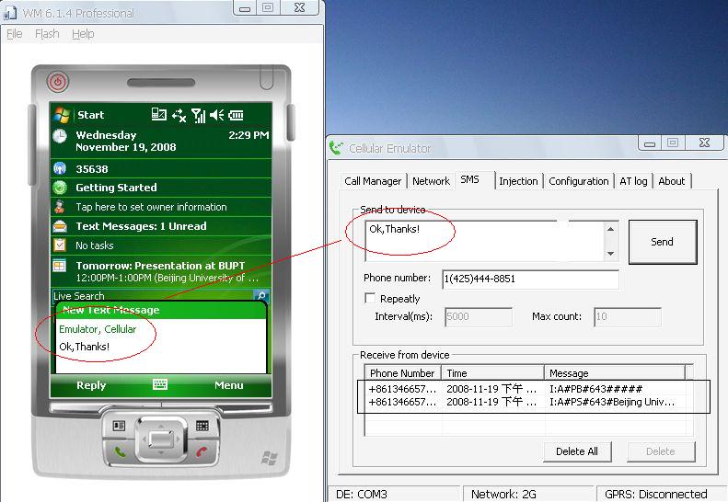The width and height of the screenshot is (728, 502).
Task: Tap the battery status icon
Action: 236,115
